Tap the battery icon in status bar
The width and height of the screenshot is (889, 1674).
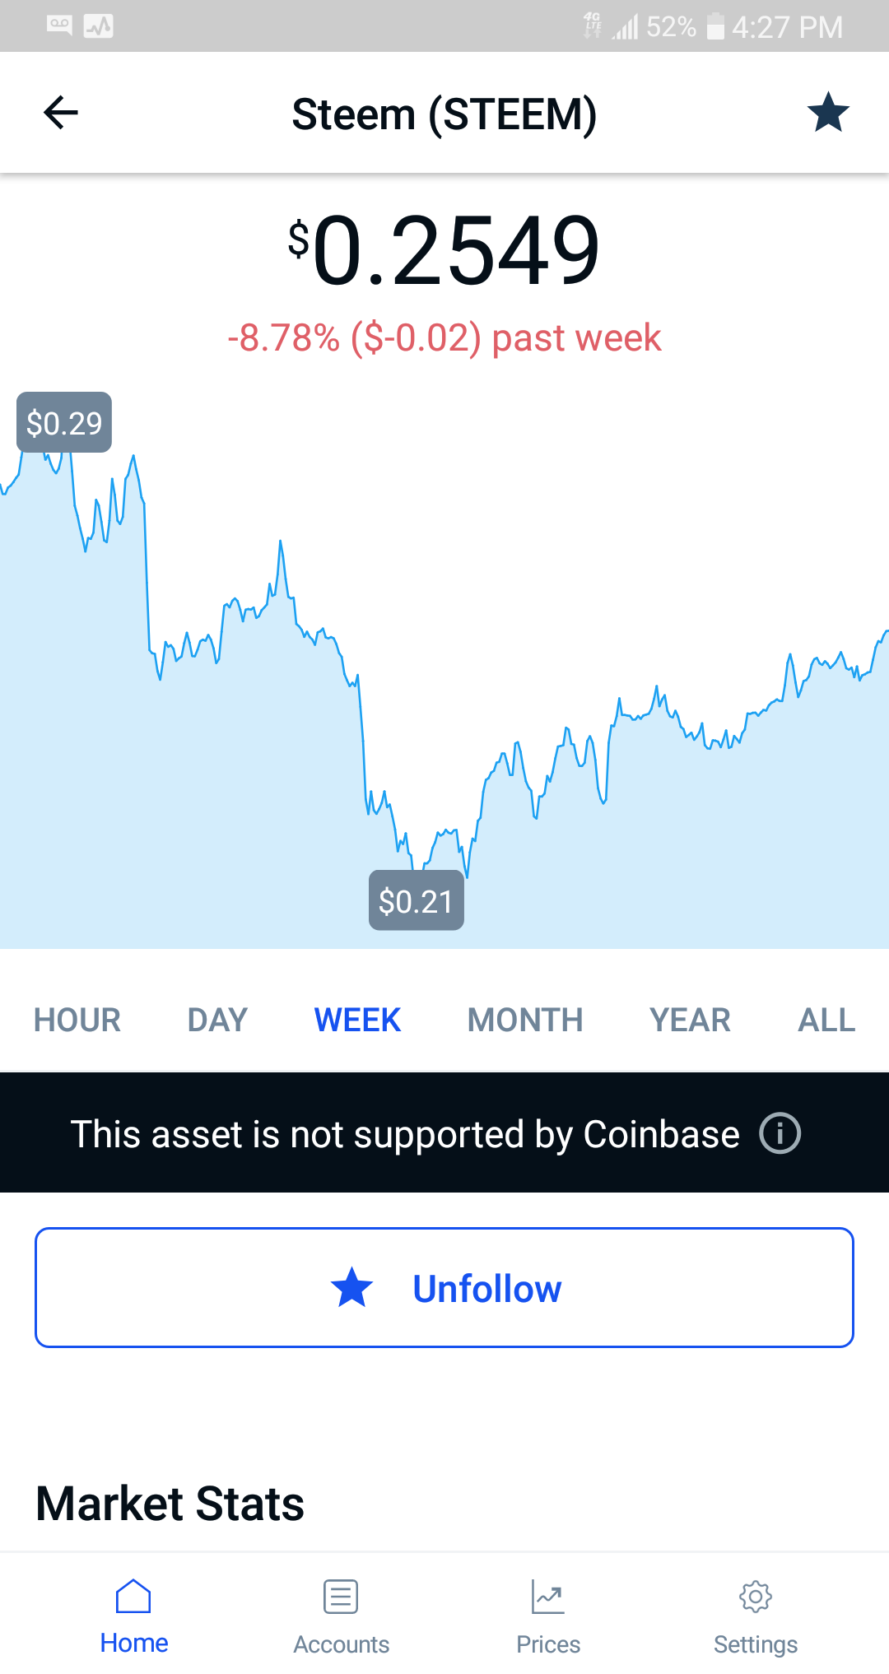tap(715, 26)
